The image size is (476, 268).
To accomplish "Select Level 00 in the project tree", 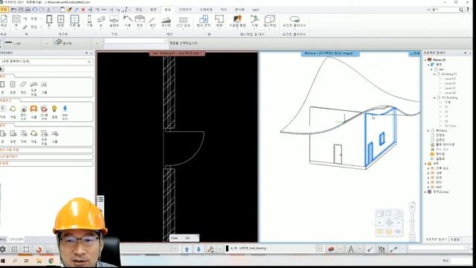I will (450, 92).
